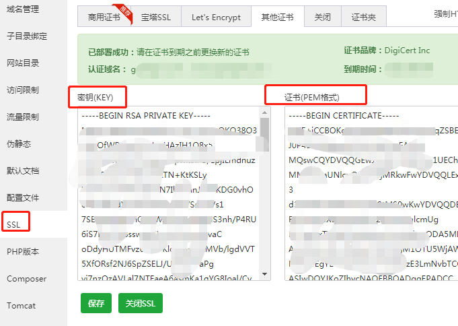Click the 到期时间 label
Viewport: 458px width, 326px height.
[362, 69]
